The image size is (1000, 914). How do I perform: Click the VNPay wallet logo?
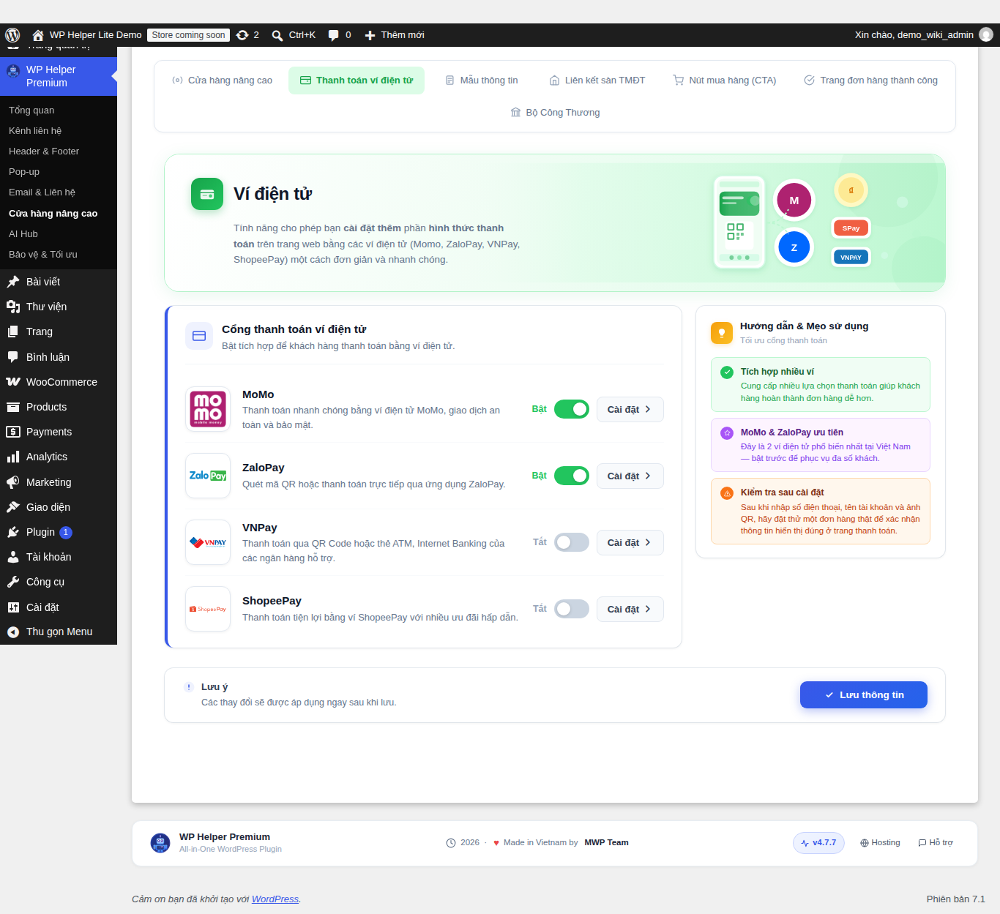pyautogui.click(x=208, y=542)
